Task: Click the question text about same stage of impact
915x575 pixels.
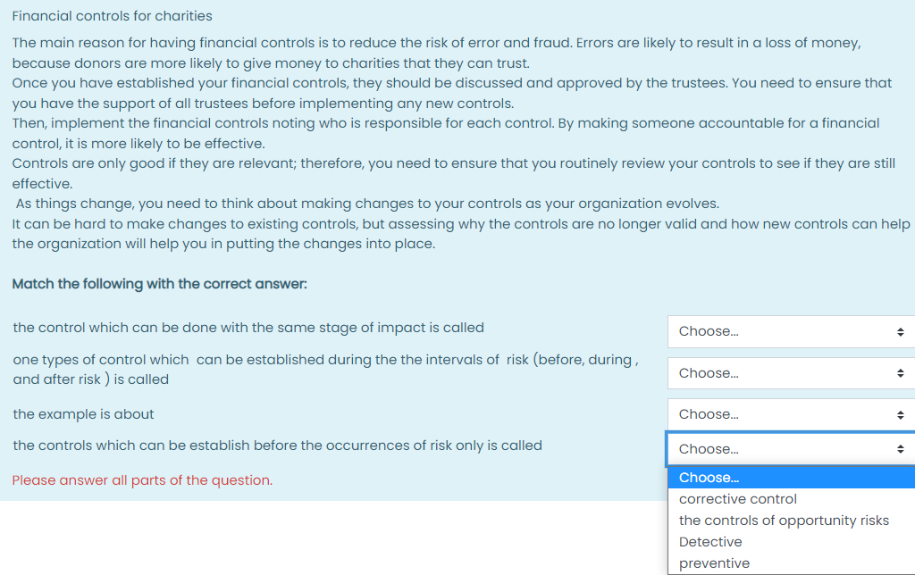Action: [x=247, y=328]
